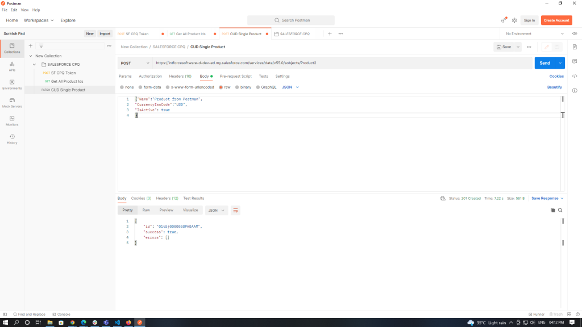Click the Search Postman field
The image size is (582, 327).
click(291, 20)
